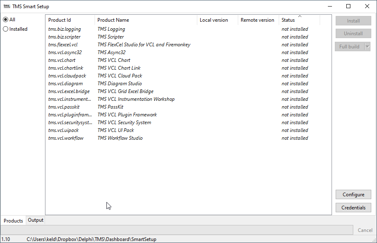Sort by the Status column header
Image resolution: width=377 pixels, height=243 pixels.
pos(299,20)
